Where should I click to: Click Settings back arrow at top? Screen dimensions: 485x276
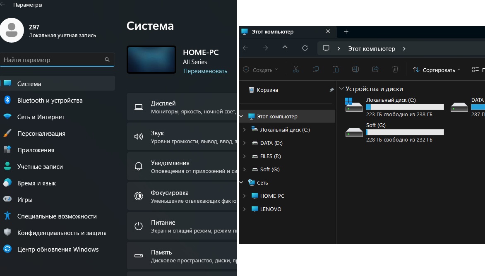3,4
